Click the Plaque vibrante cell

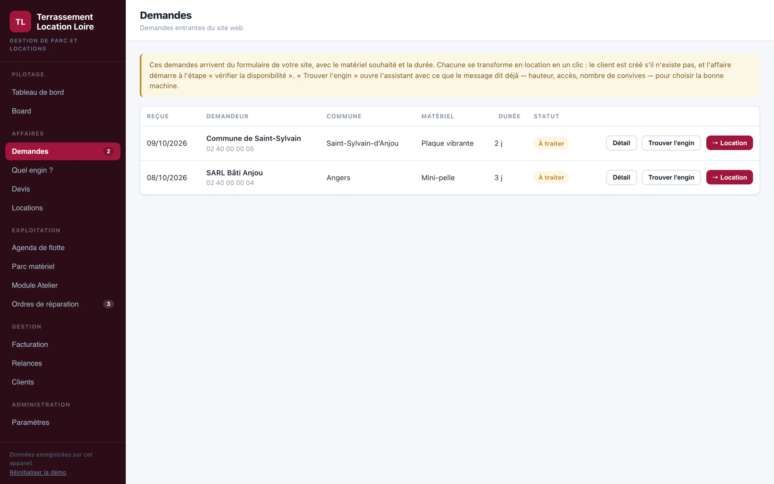click(x=447, y=143)
